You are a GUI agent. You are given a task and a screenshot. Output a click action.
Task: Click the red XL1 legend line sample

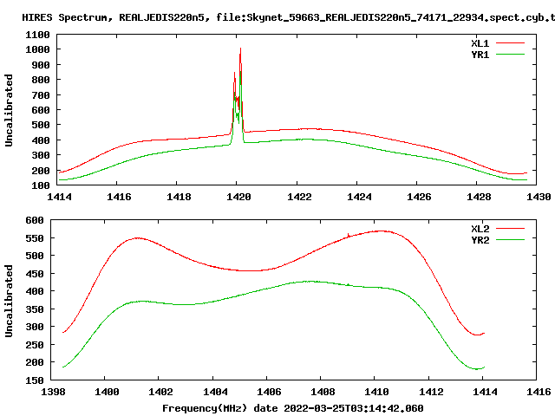[x=510, y=43]
